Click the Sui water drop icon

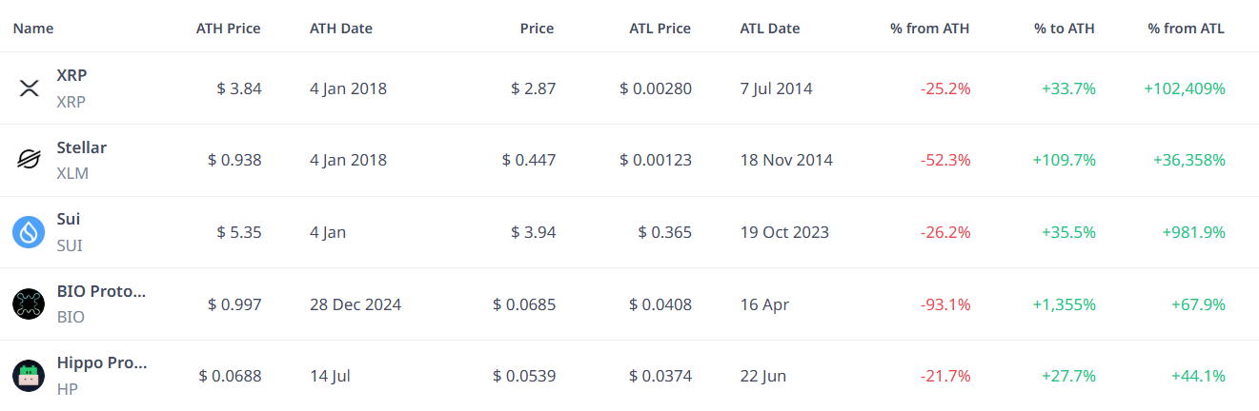(x=29, y=232)
